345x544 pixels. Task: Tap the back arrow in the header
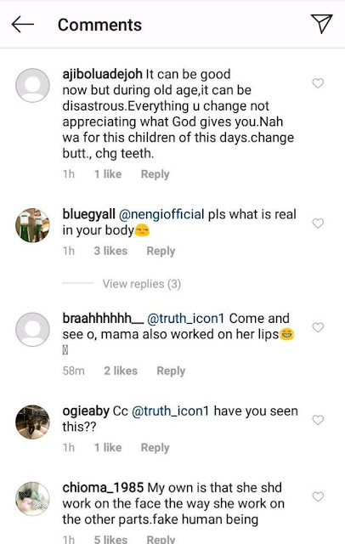(x=23, y=25)
